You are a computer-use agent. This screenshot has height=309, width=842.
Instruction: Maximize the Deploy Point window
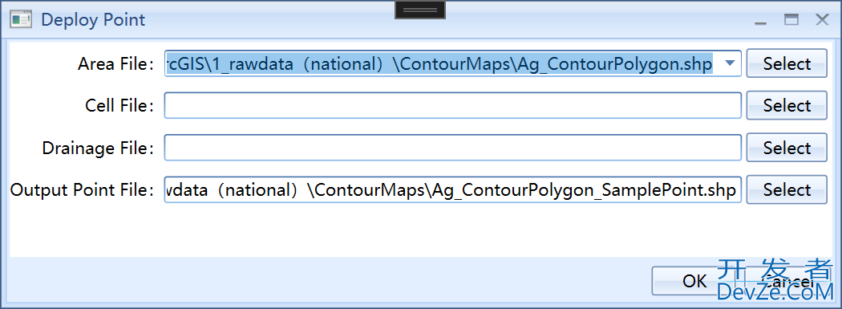pyautogui.click(x=791, y=20)
